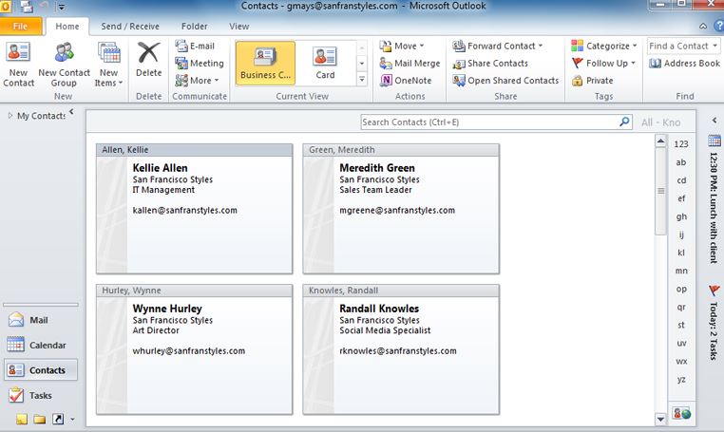Open the Folder ribbon tab
This screenshot has width=724, height=432.
point(195,27)
